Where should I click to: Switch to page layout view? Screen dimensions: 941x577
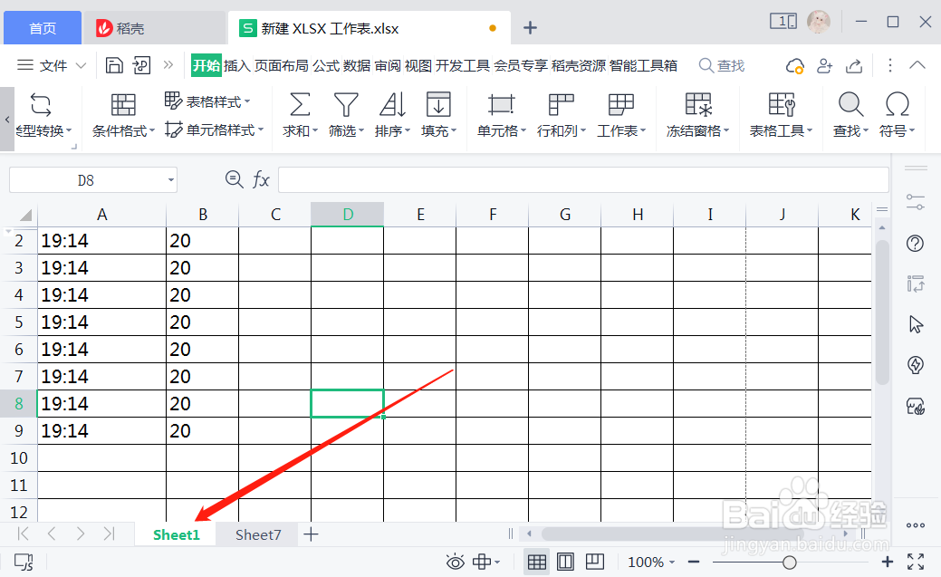[565, 562]
